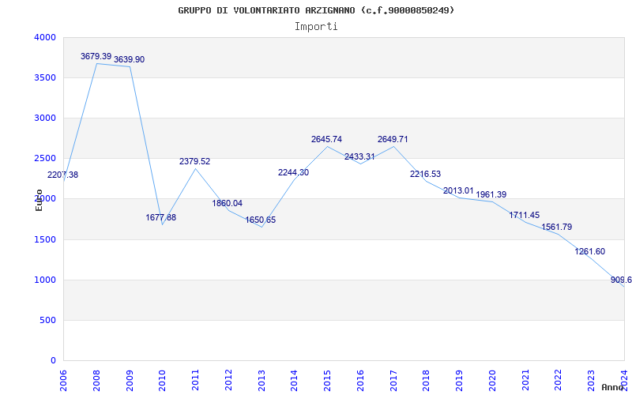Image resolution: width=632 pixels, height=395 pixels.
Task: Select the 2649.71 peak label
Action: (x=393, y=140)
